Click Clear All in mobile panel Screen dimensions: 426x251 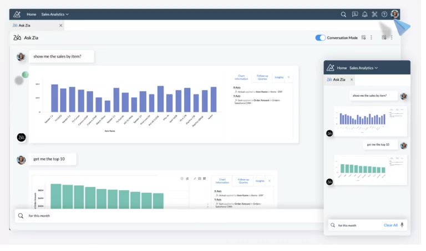[x=390, y=225]
